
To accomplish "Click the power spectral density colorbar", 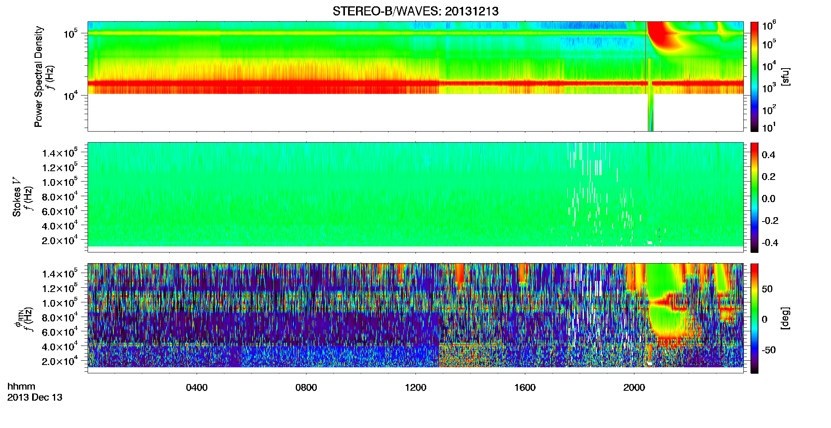I will tap(754, 76).
